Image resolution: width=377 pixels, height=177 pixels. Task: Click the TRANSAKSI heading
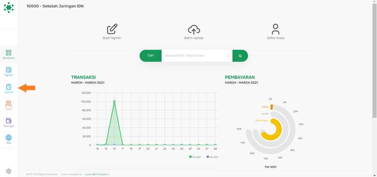coord(83,77)
